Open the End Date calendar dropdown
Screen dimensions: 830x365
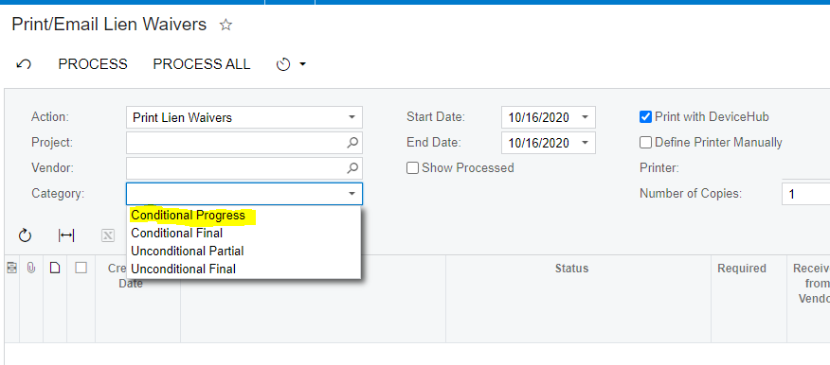coord(585,143)
